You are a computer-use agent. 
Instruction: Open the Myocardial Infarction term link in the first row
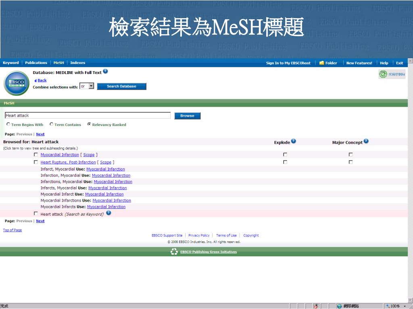click(60, 155)
